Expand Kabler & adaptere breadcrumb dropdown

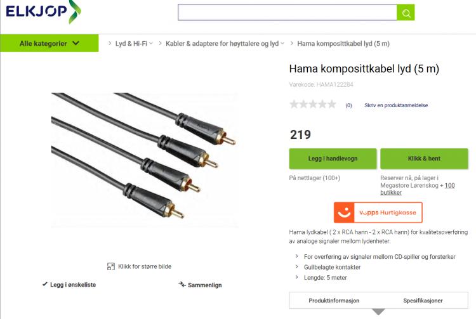pyautogui.click(x=282, y=43)
